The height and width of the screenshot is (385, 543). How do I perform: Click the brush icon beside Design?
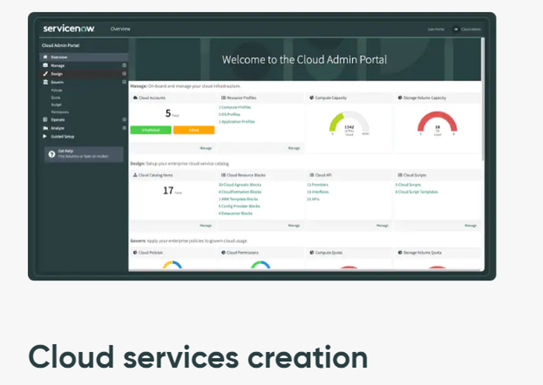click(x=46, y=73)
